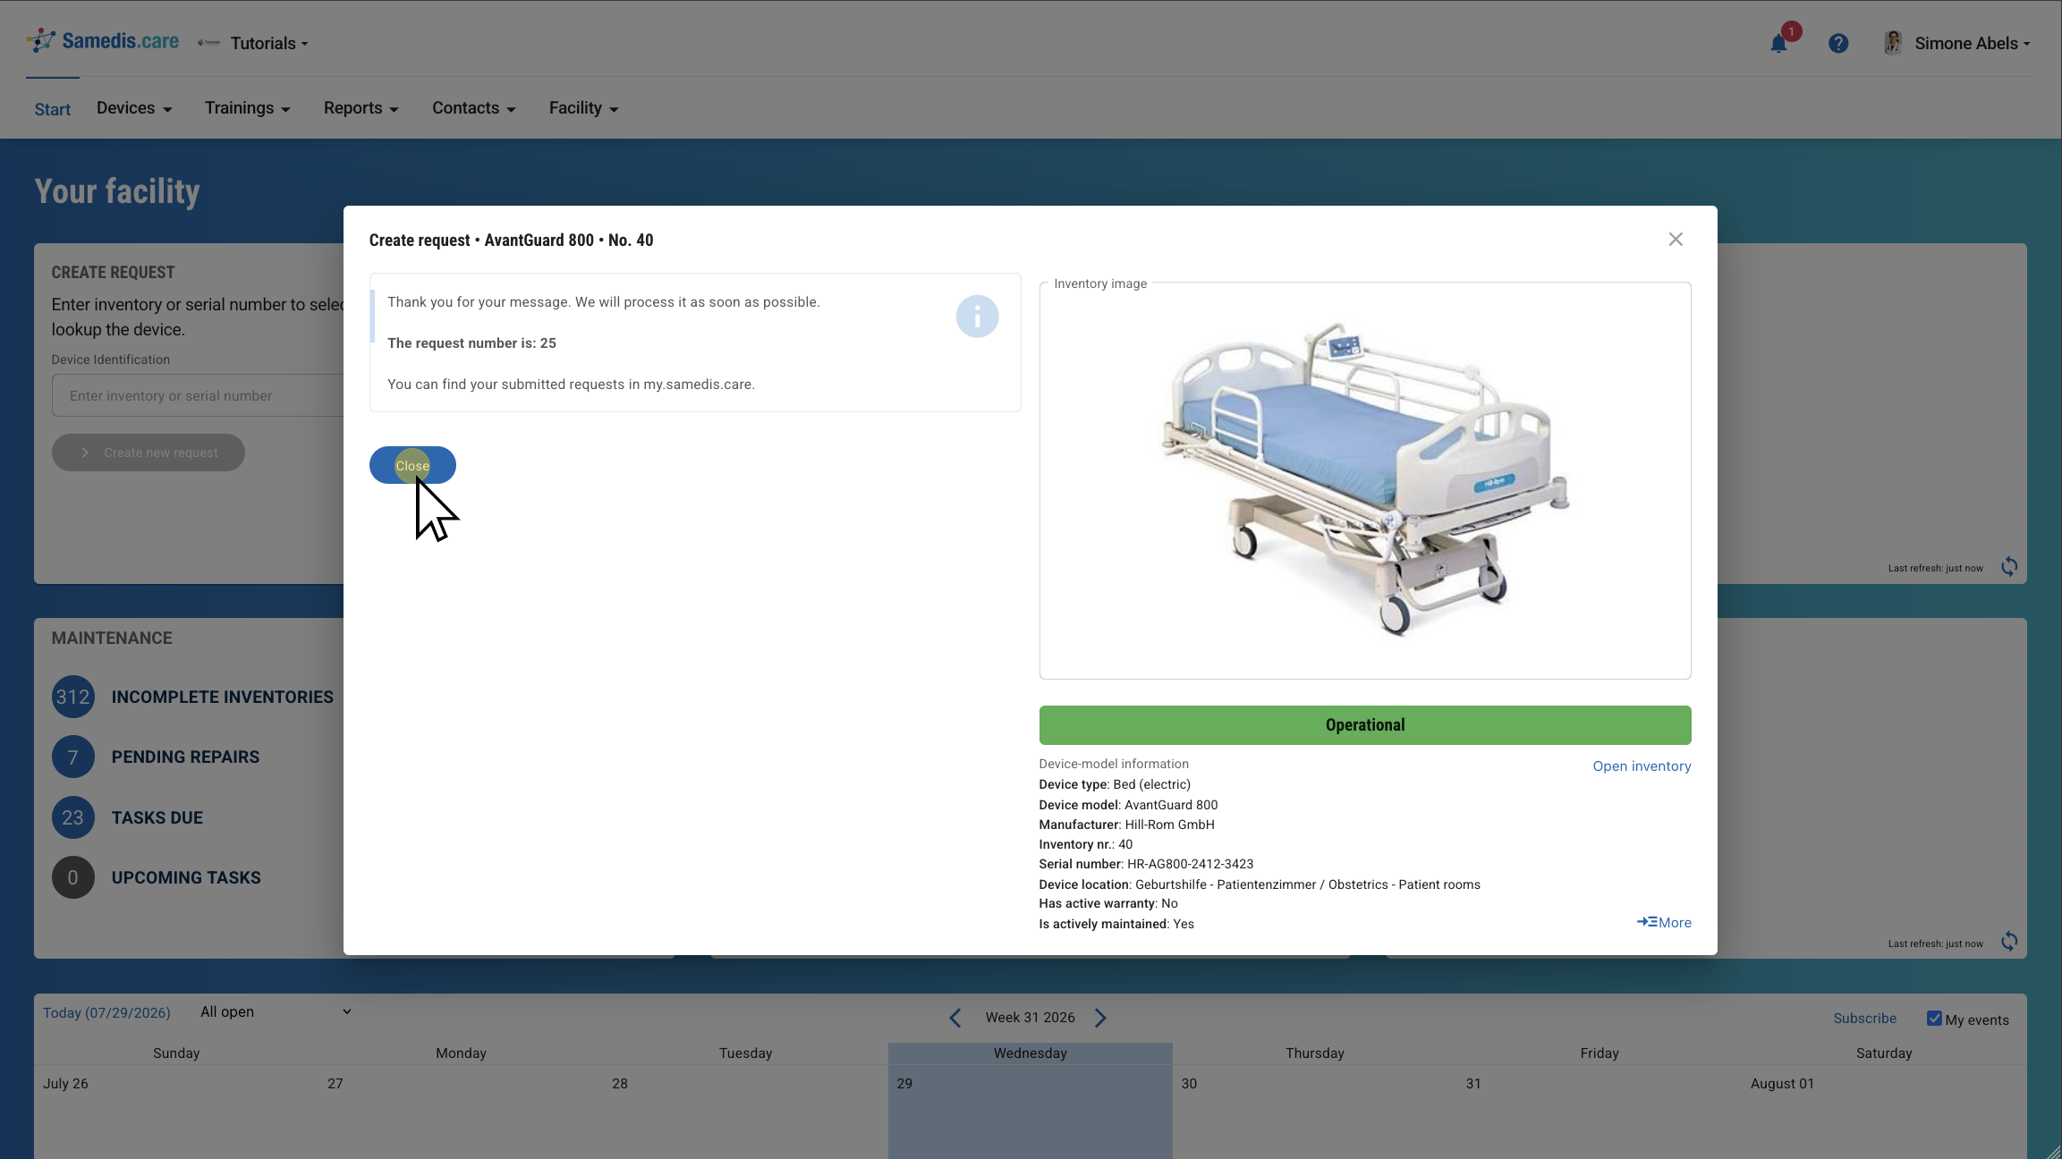Click the info icon in message box
This screenshot has height=1159, width=2062.
(977, 317)
